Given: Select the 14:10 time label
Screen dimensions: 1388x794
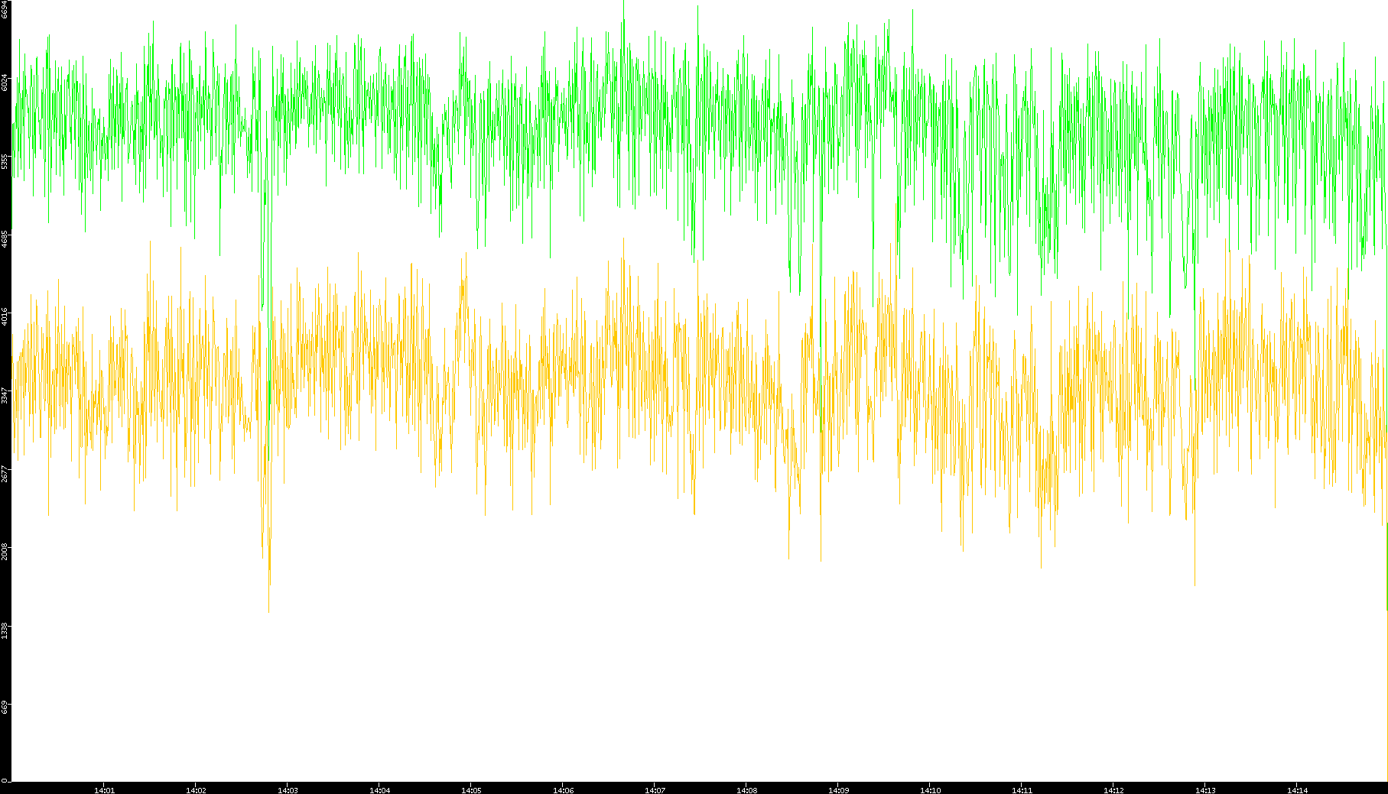Looking at the screenshot, I should (x=930, y=790).
